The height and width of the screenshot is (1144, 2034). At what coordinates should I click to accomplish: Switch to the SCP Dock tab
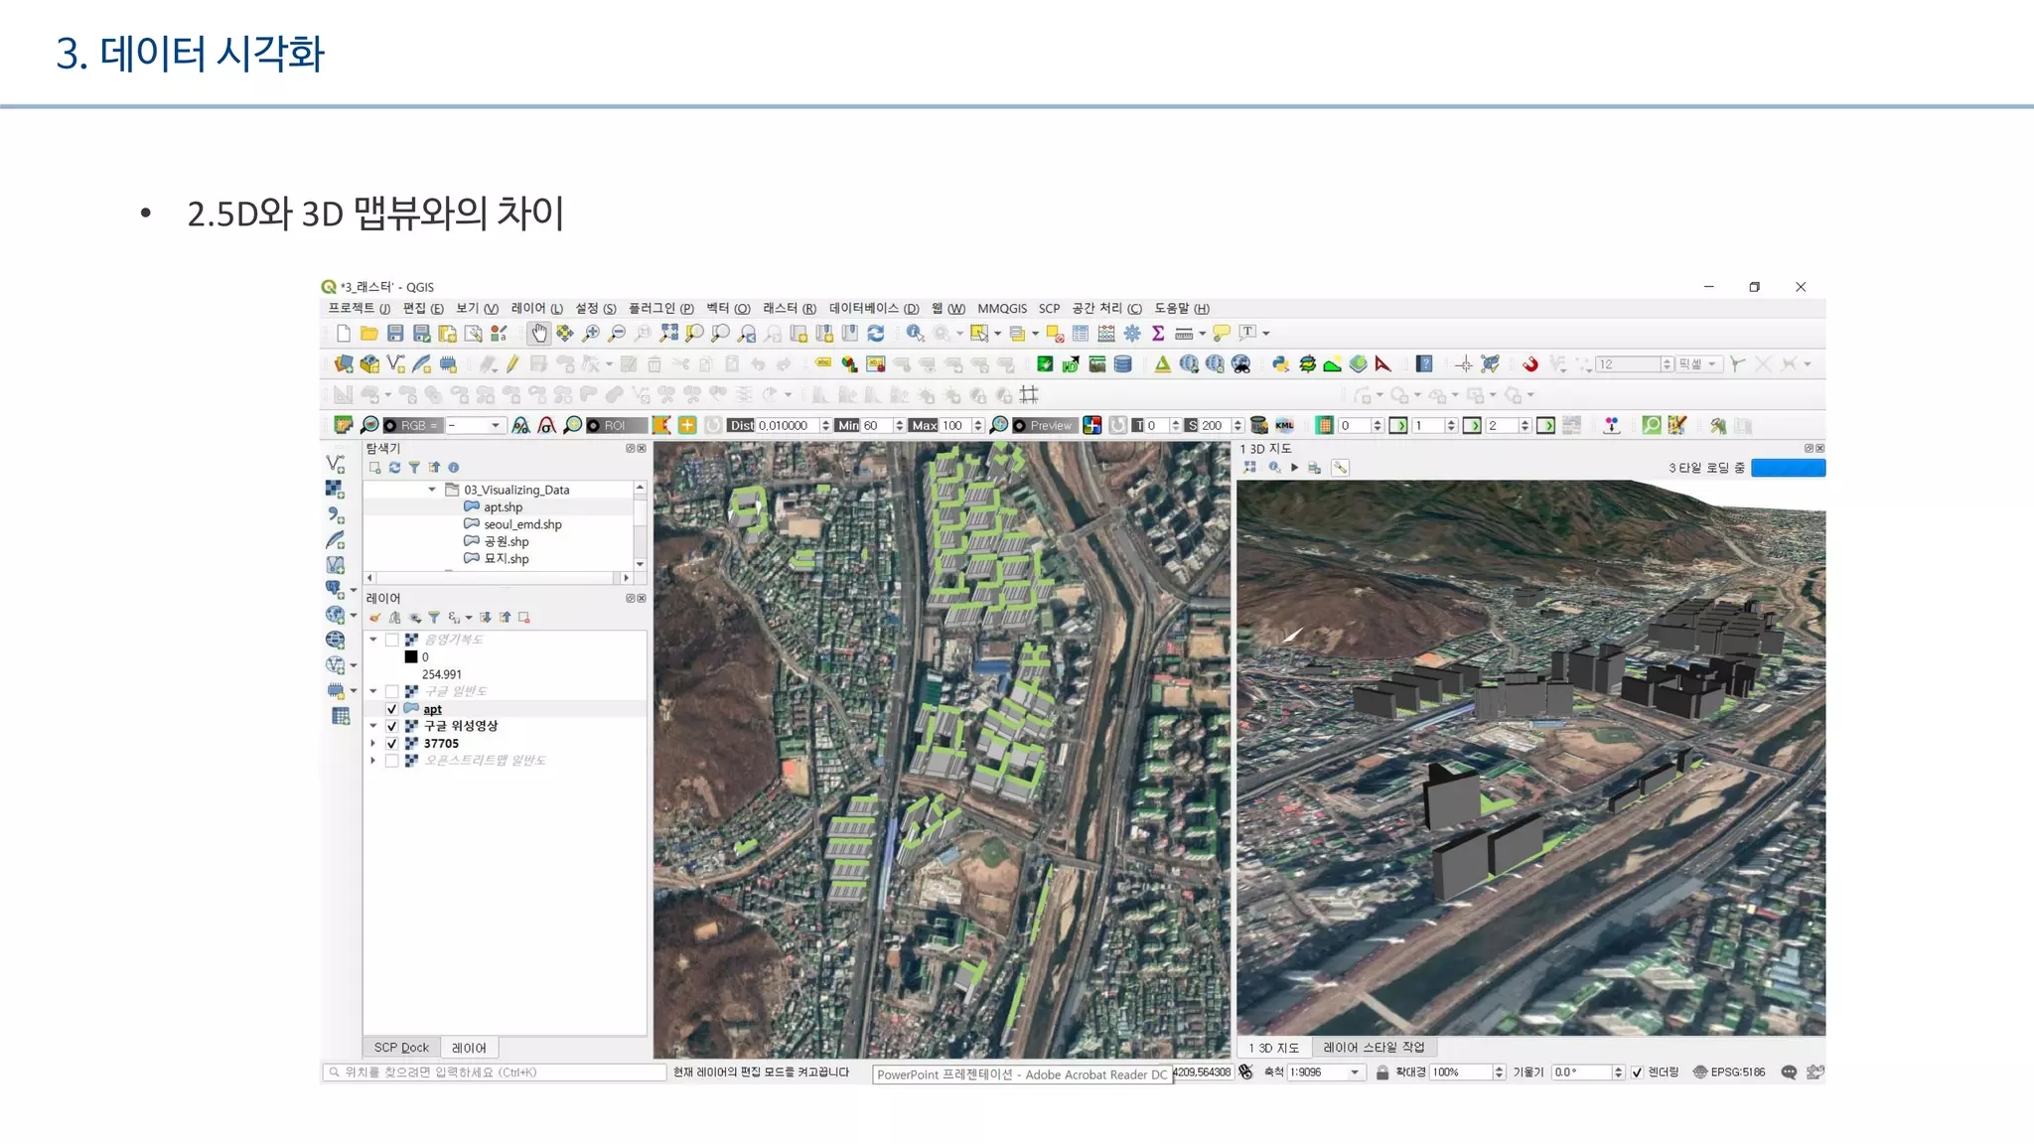click(401, 1048)
